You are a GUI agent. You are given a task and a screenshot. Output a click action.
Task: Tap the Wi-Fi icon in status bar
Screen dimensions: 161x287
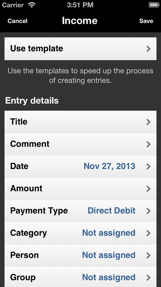point(32,5)
